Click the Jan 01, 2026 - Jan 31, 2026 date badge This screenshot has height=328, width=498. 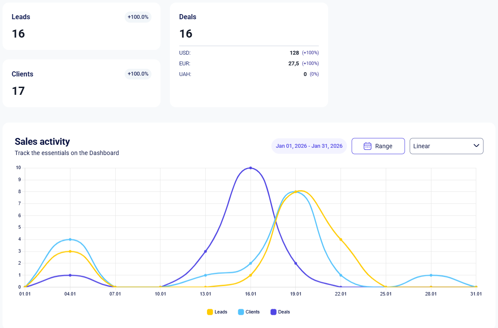(x=309, y=146)
